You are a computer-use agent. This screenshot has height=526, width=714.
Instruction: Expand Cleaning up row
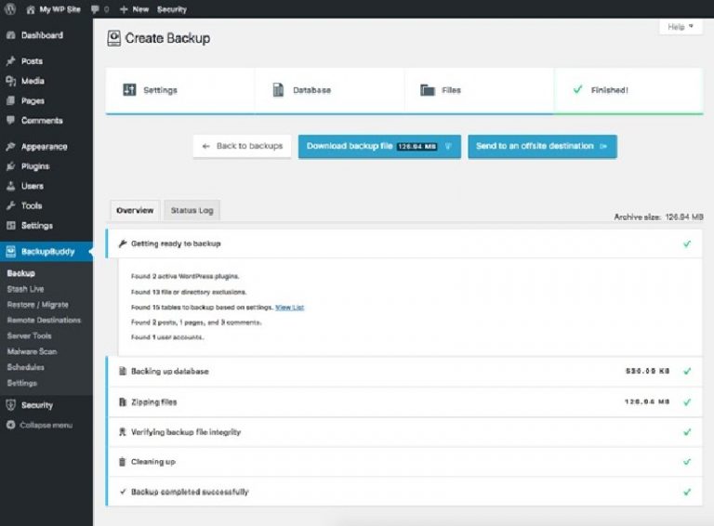404,462
